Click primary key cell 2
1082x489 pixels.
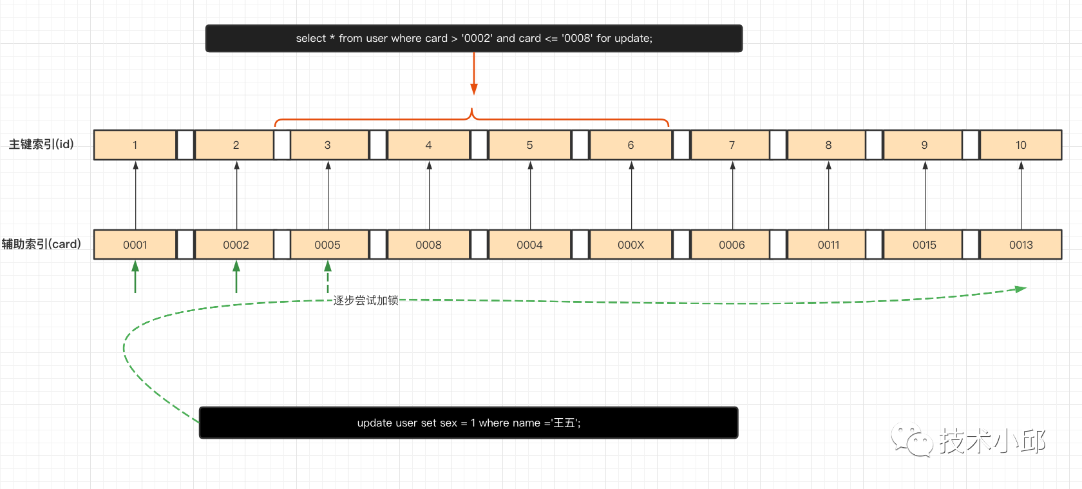pos(236,145)
